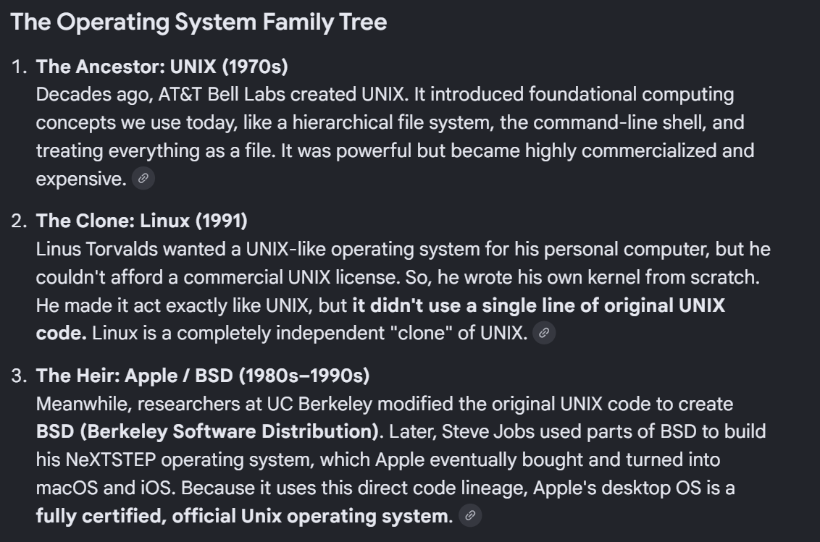
Task: Open the source link icon after "Unix operating system."
Action: click(x=470, y=516)
